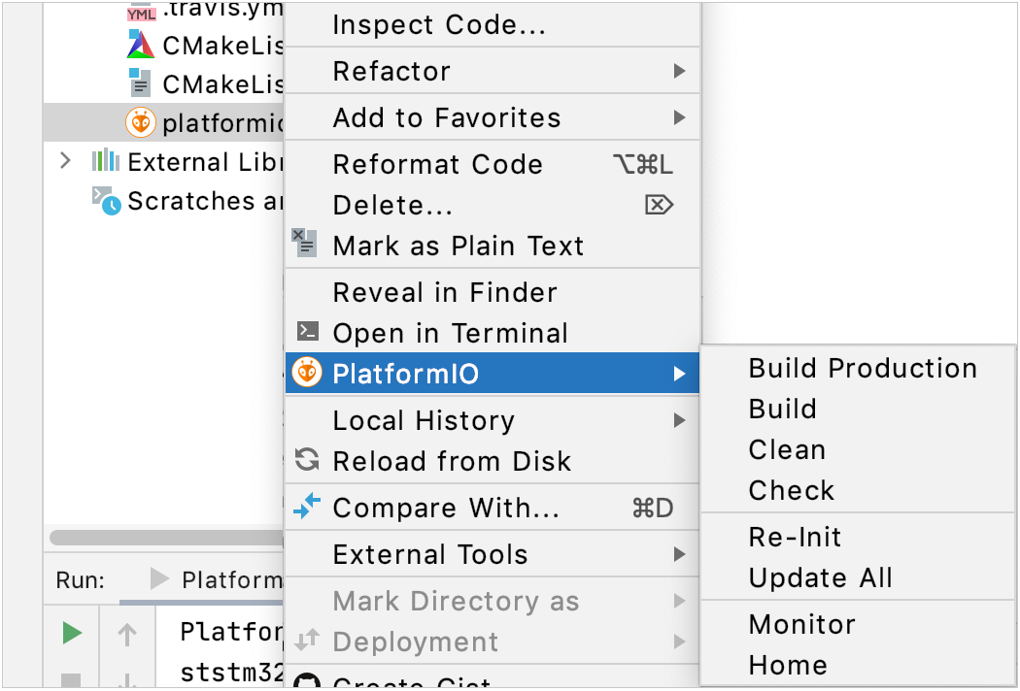Click the horizontal scrollbar under project tree
This screenshot has height=691, width=1020.
click(165, 538)
